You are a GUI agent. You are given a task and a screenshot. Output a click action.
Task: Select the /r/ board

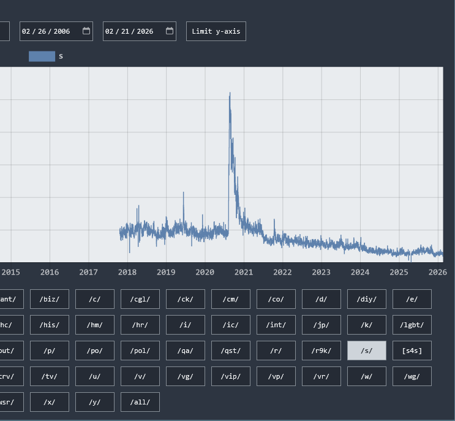(276, 351)
